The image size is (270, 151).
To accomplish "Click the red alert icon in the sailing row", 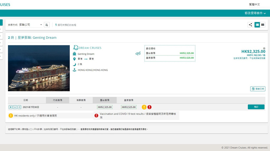I will [150, 107].
